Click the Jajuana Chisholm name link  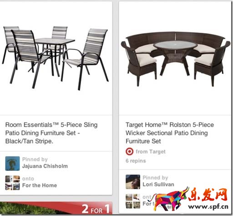click(45, 166)
